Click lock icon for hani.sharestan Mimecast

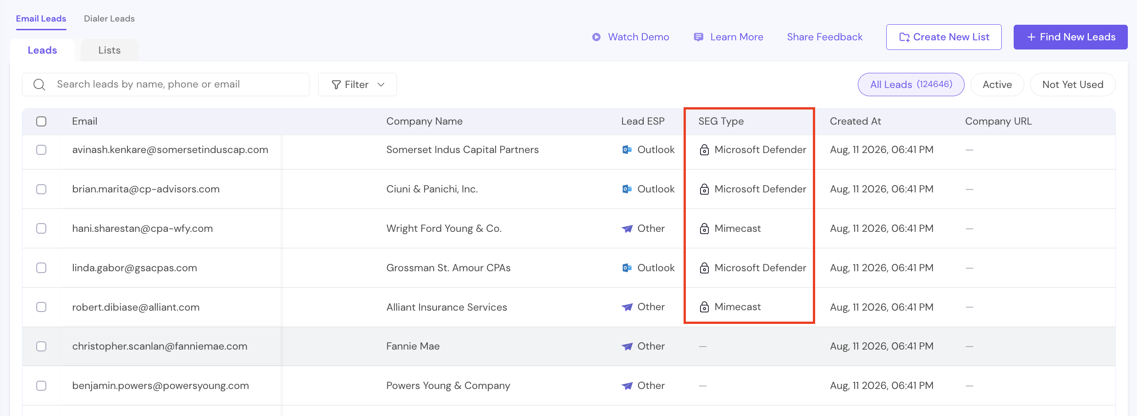click(x=704, y=229)
